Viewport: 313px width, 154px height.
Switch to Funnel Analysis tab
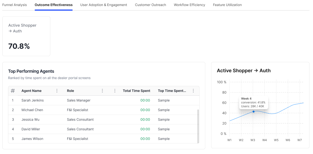(15, 5)
